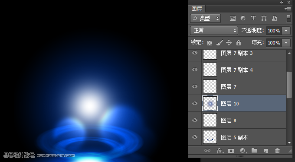Add a layer mask
295x162 pixels.
point(231,151)
